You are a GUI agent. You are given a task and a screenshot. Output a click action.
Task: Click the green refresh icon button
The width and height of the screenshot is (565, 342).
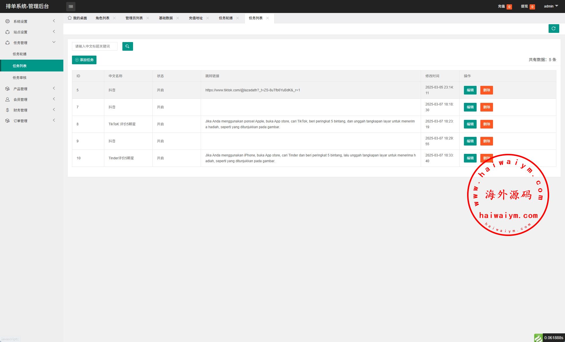[x=553, y=29]
